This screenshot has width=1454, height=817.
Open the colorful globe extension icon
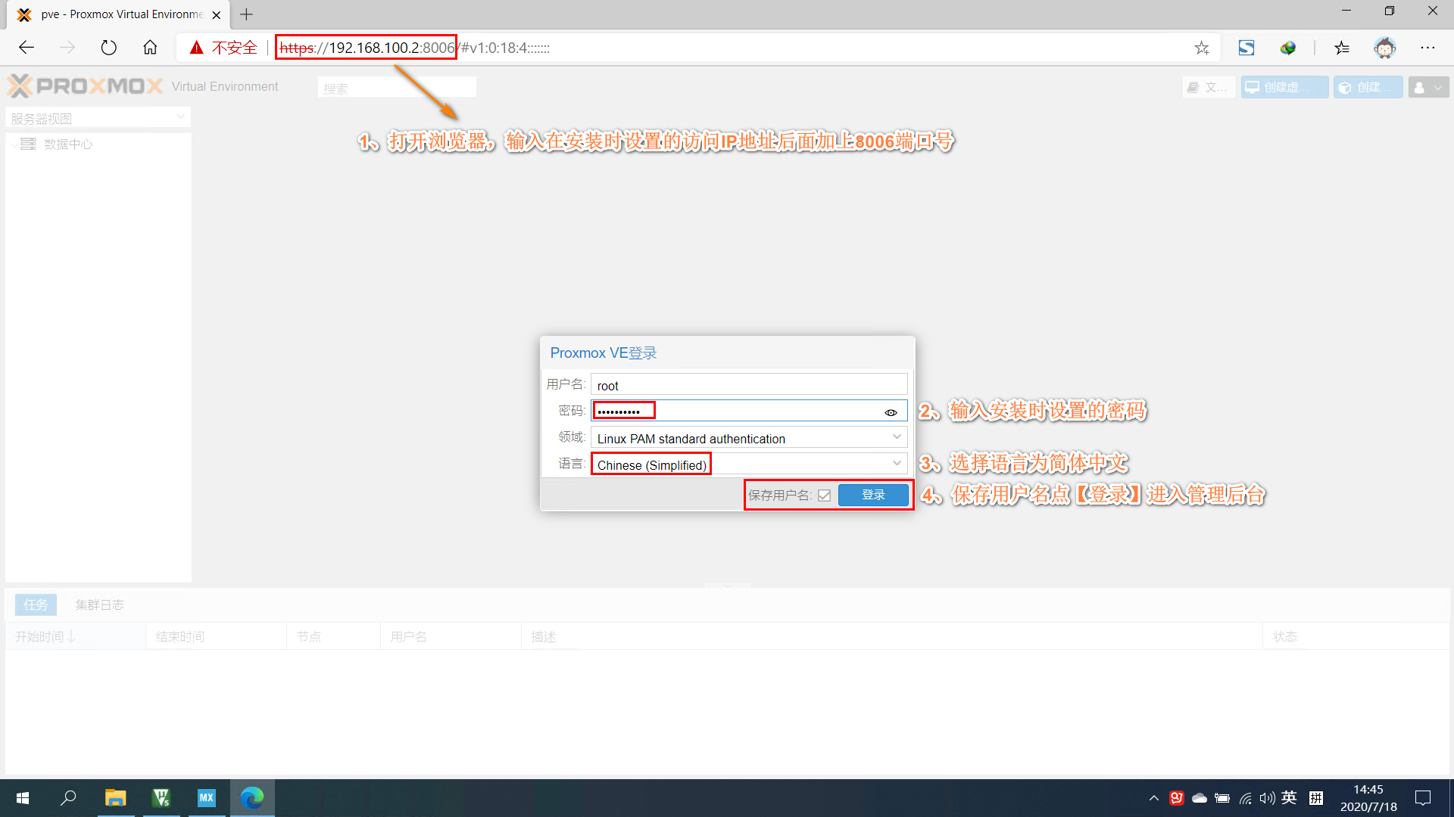[1288, 48]
